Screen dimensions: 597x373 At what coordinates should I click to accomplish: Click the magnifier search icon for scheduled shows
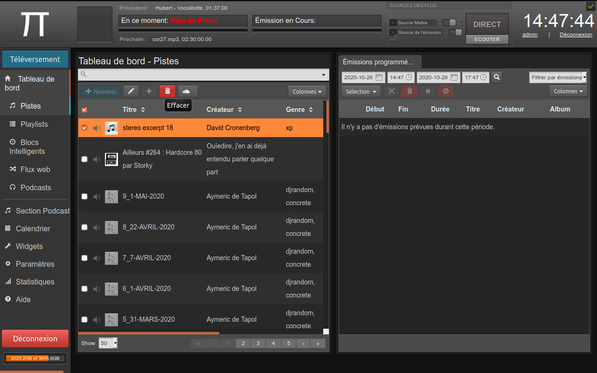(497, 77)
